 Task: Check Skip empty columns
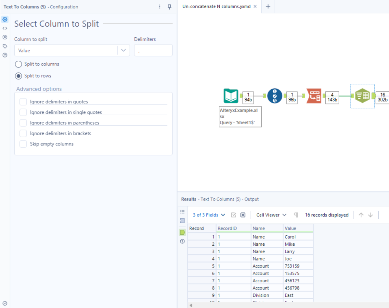point(23,144)
